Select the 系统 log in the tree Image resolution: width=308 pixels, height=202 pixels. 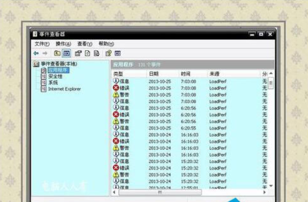(x=53, y=83)
